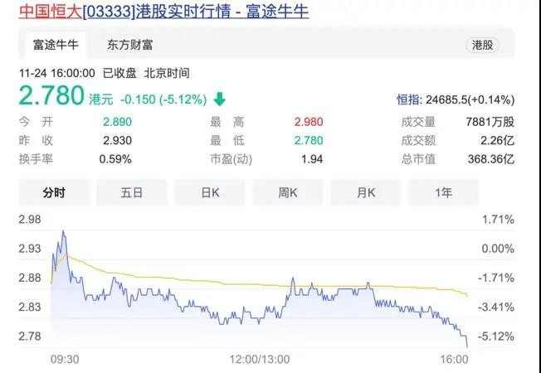The width and height of the screenshot is (541, 373).
Task: Select the 分时 chart tab
Action: (x=54, y=192)
